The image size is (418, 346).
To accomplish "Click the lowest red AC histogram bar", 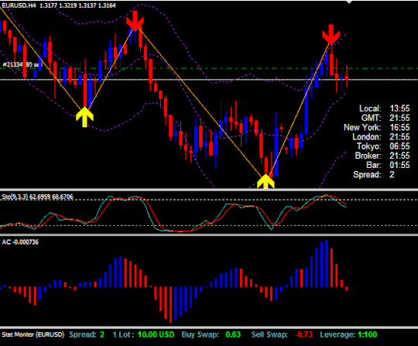I will pos(170,305).
